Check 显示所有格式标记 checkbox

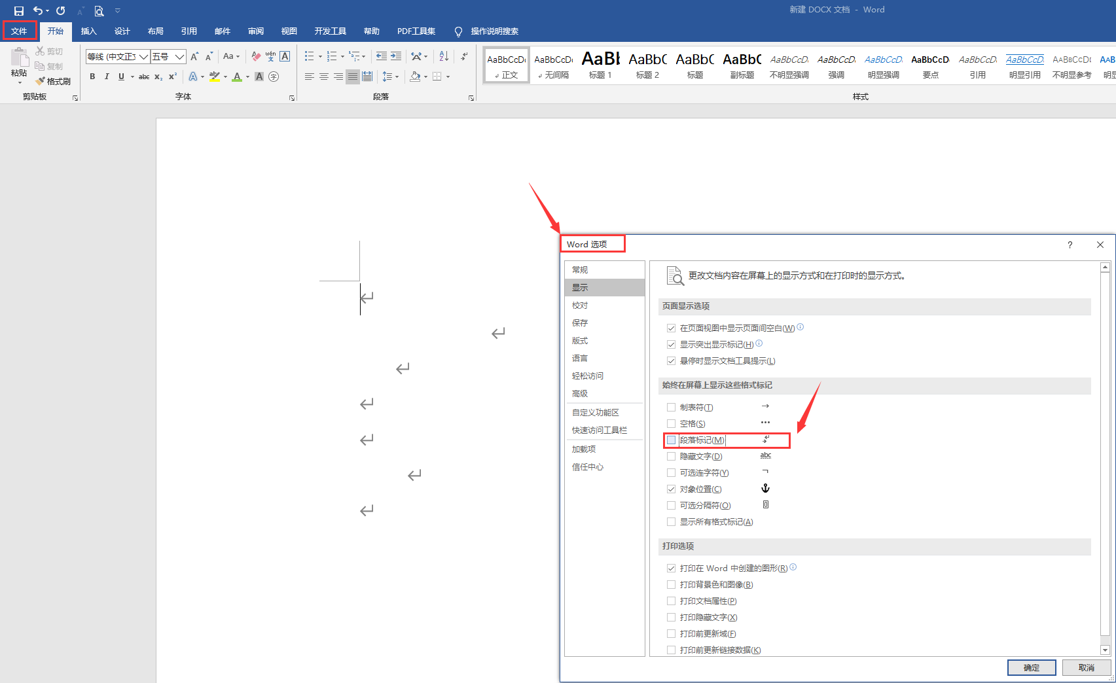point(671,522)
